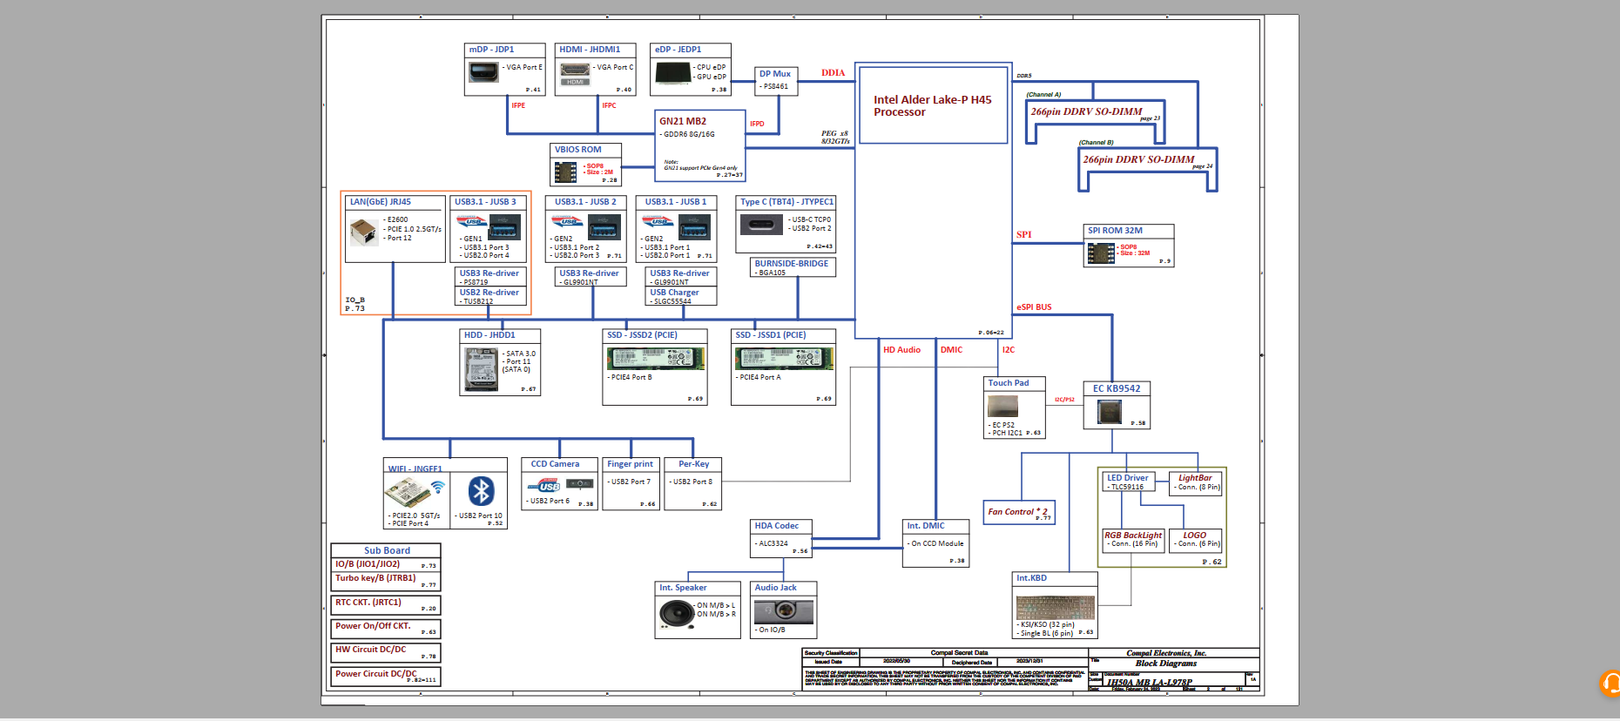Click the EC KB9542 chip image
Screen dimensions: 1620x721
[1109, 411]
